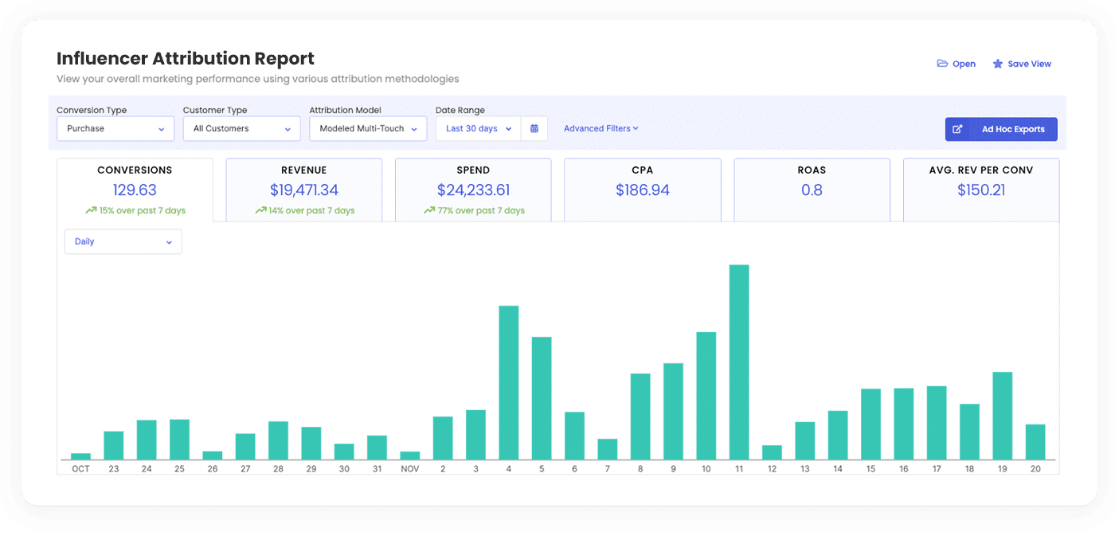Click the Ad Hoc Exports button
The image size is (1115, 536).
[x=1001, y=128]
